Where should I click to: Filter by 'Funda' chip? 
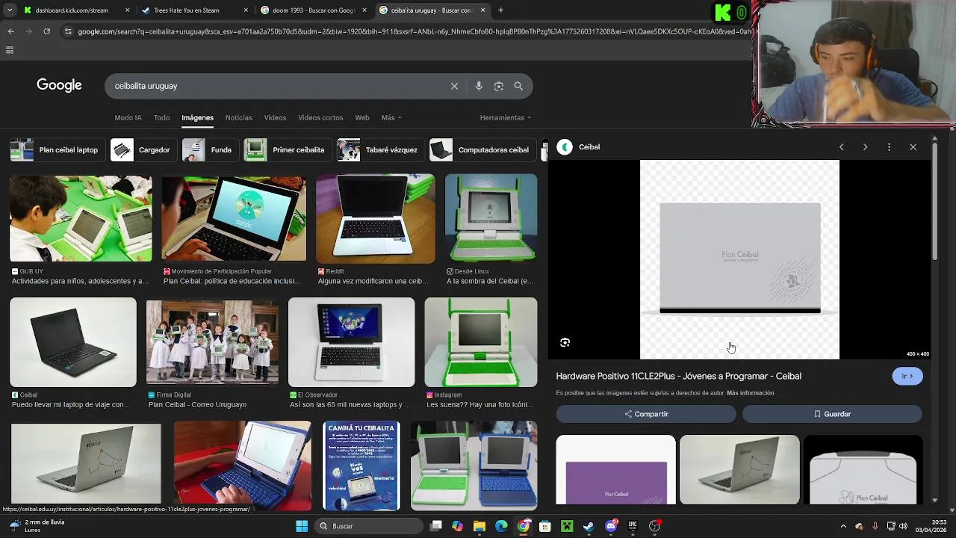click(x=210, y=150)
